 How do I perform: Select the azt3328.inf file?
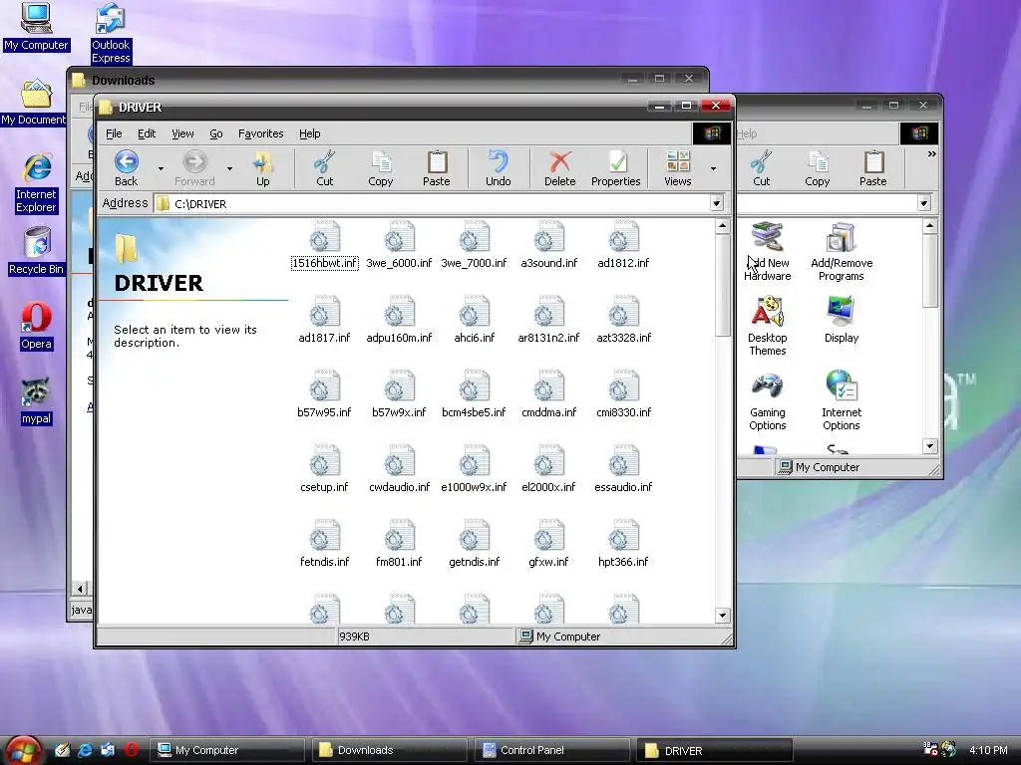coord(623,321)
